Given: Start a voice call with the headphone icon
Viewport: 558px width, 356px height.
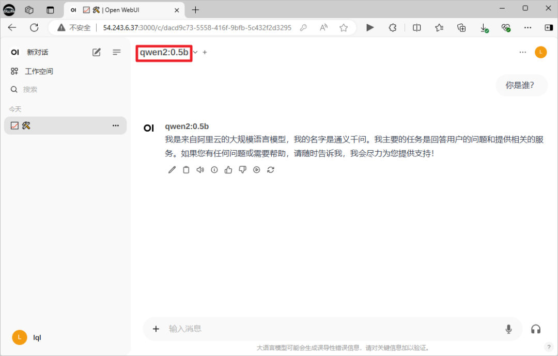Looking at the screenshot, I should coord(536,329).
